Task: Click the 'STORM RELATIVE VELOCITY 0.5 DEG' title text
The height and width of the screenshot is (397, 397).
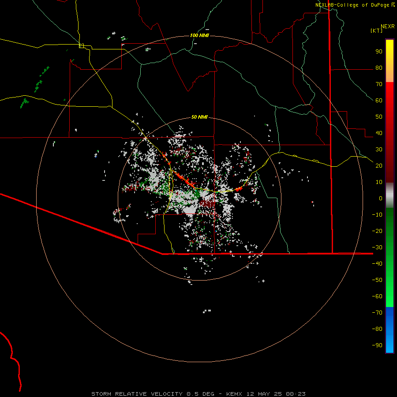Action: [x=153, y=394]
